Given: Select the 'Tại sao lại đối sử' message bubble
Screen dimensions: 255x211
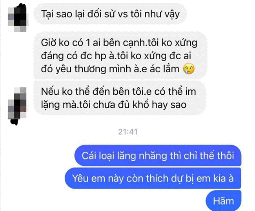Looking at the screenshot, I should (x=110, y=14).
